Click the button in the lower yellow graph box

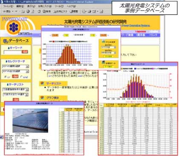point(109,66)
